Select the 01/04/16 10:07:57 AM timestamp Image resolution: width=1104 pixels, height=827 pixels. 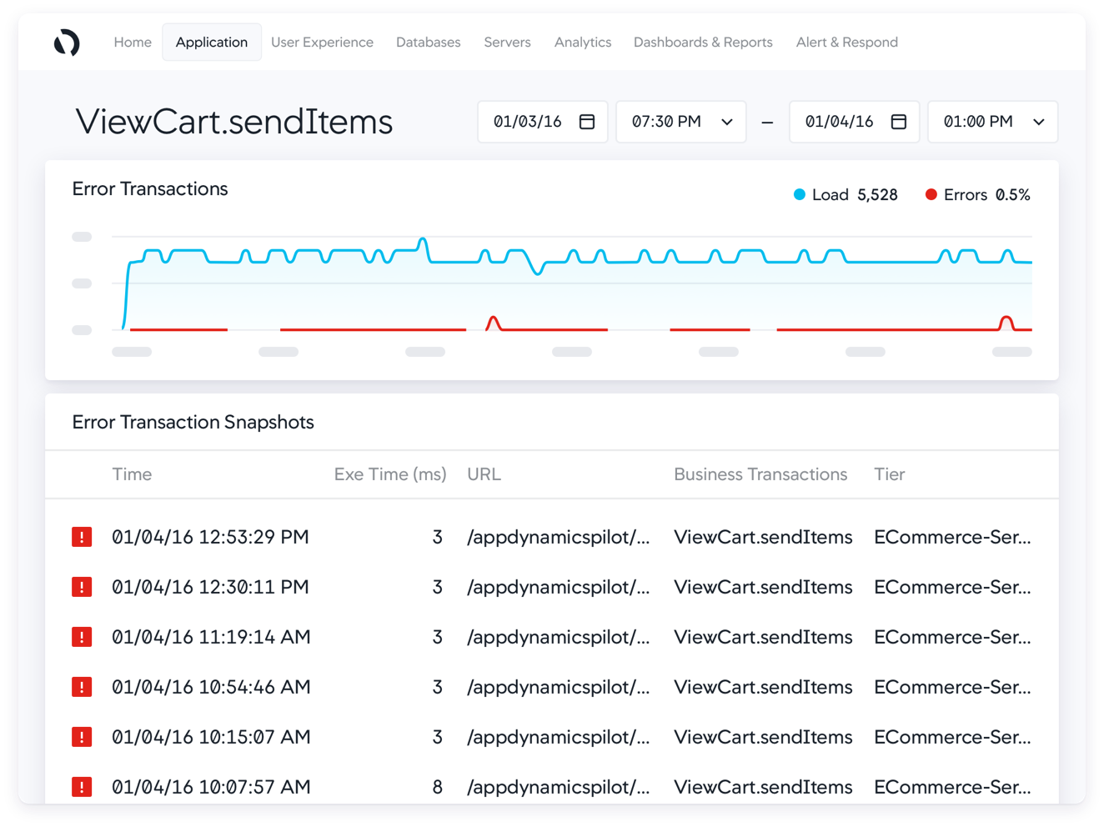[x=212, y=787]
